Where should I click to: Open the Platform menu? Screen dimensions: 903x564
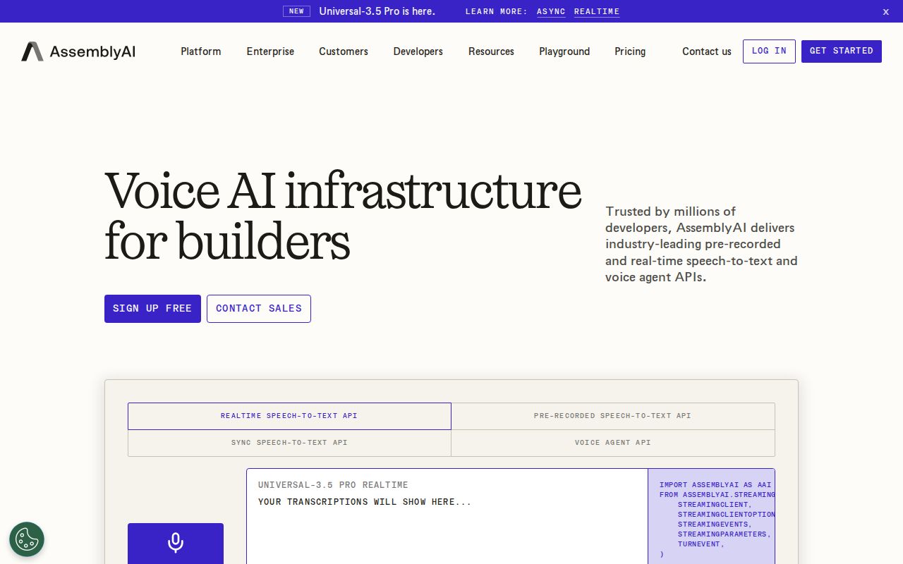pyautogui.click(x=201, y=51)
